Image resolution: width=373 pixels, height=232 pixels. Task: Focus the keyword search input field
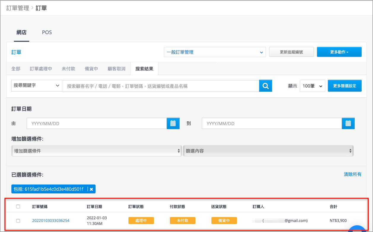161,86
